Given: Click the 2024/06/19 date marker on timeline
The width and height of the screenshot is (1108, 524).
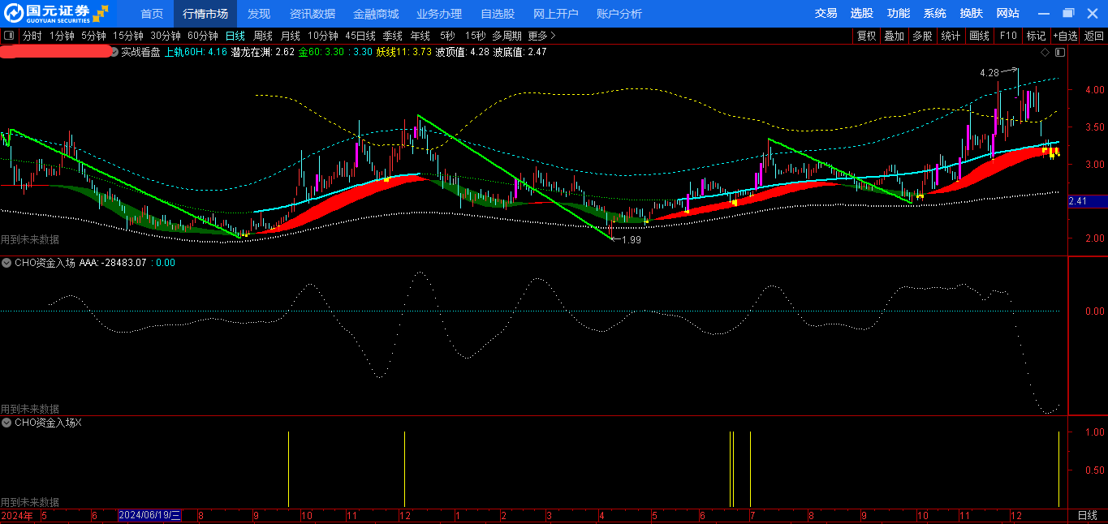Looking at the screenshot, I should point(150,516).
